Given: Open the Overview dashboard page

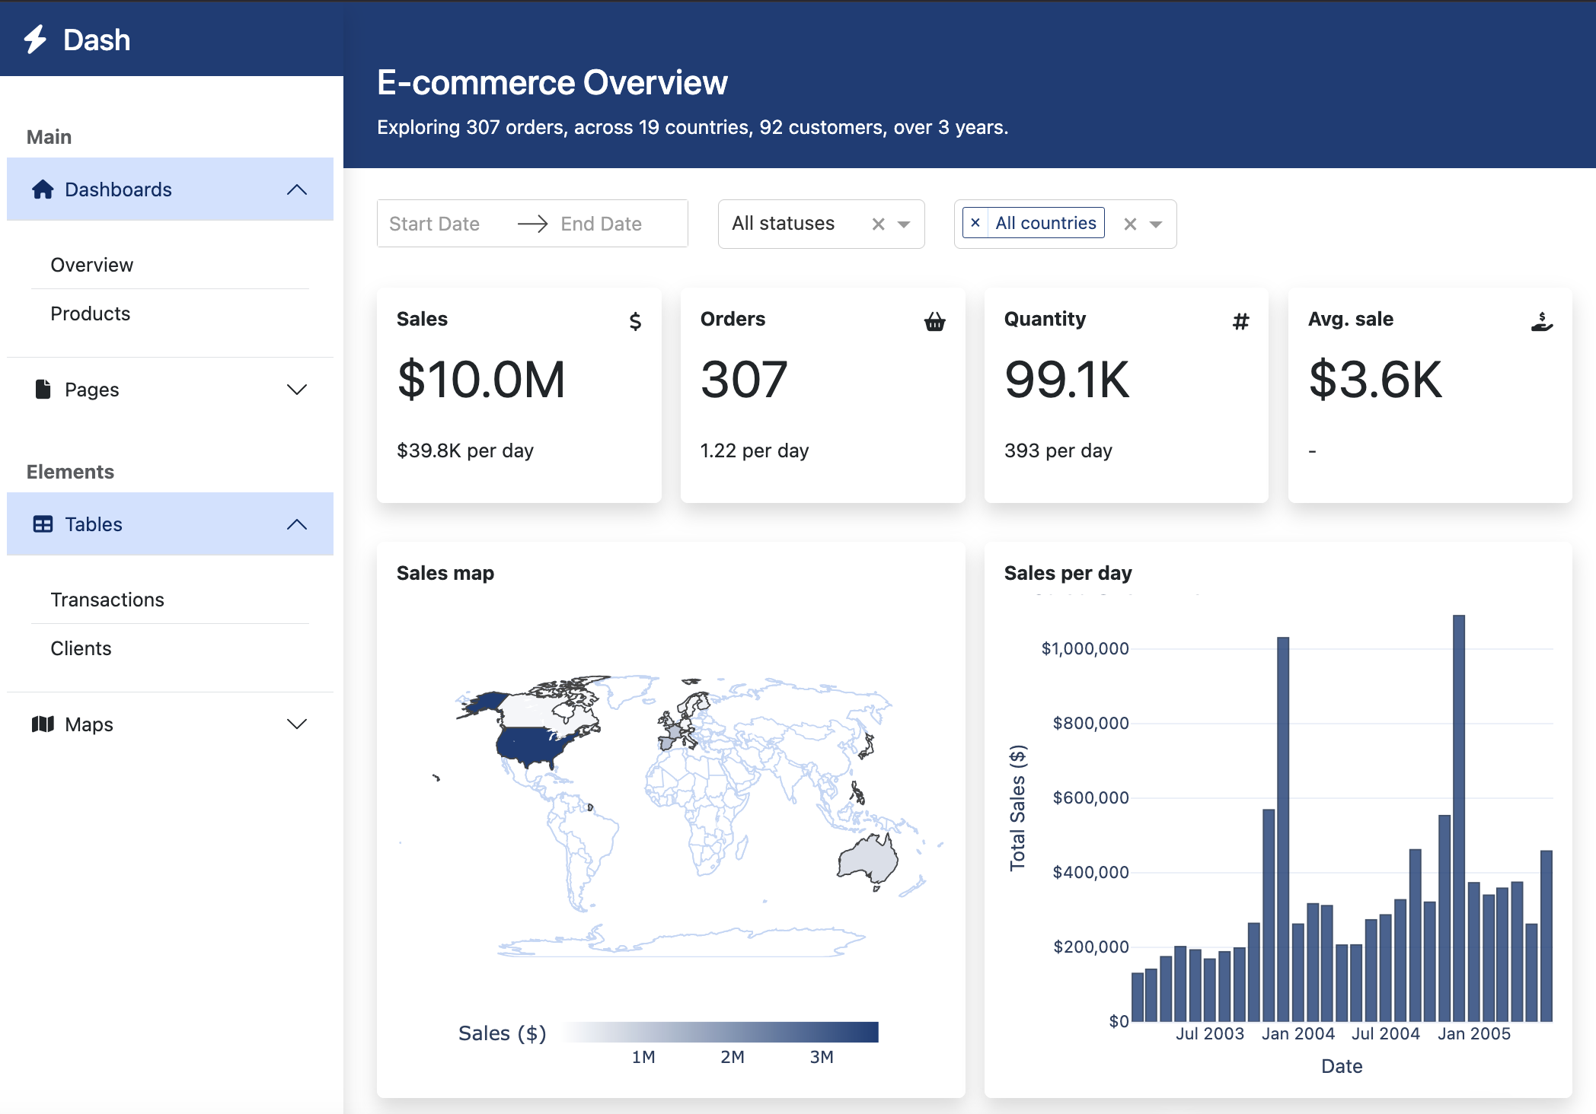Looking at the screenshot, I should point(91,265).
